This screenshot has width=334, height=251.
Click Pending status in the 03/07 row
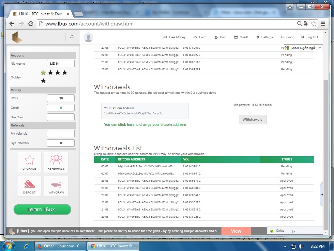coord(286,166)
